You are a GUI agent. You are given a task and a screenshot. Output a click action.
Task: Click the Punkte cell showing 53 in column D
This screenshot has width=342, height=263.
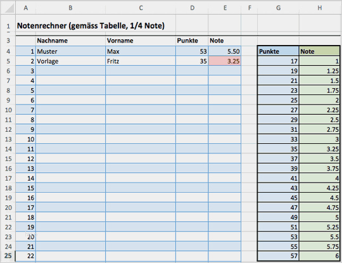click(192, 51)
